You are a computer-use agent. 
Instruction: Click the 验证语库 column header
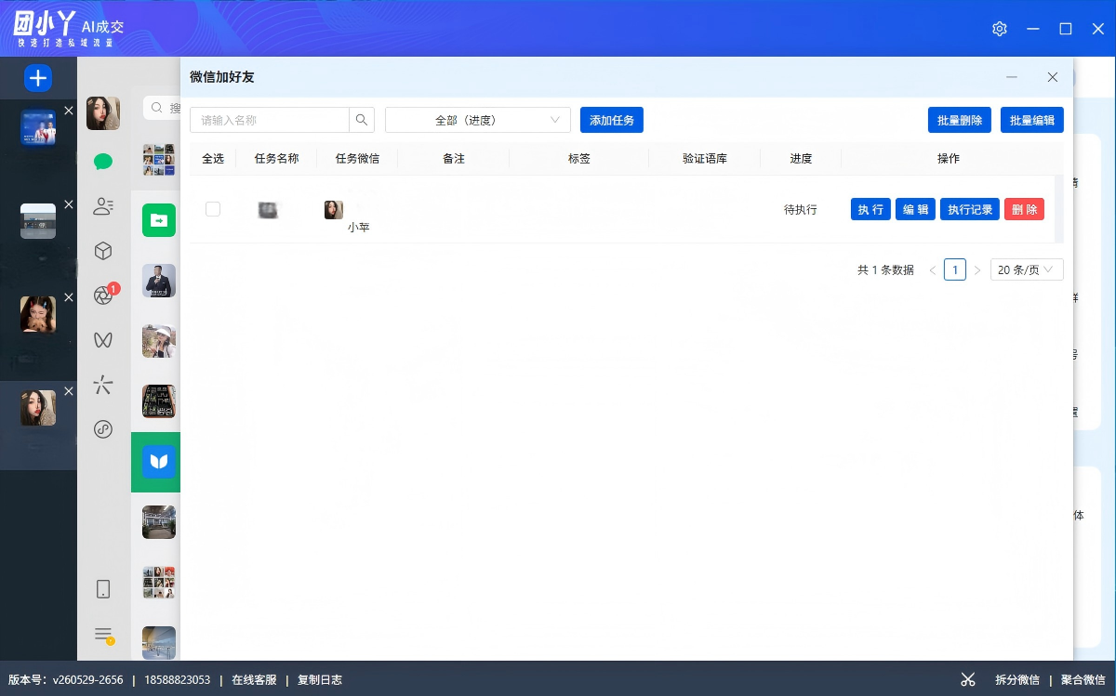705,159
